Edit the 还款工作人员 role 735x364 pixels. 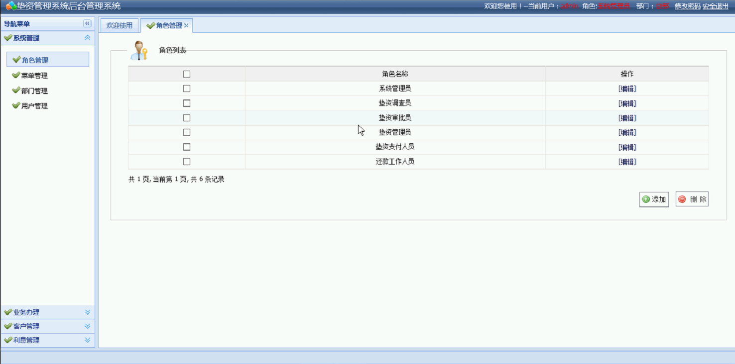click(627, 162)
